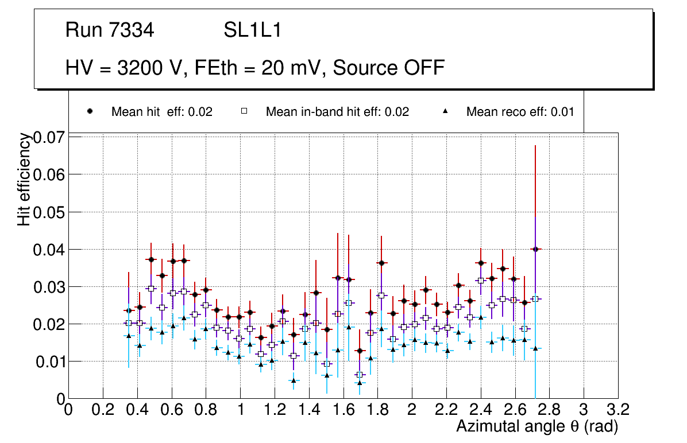Click the 0.07 tick label on the y-axis
Image resolution: width=687 pixels, height=443 pixels.
tap(50, 137)
